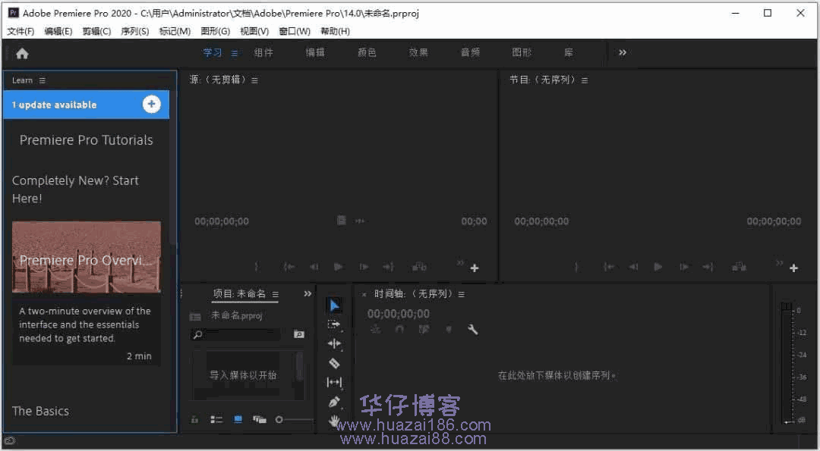This screenshot has width=820, height=451.
Task: Expand the update available plus button
Action: pos(151,104)
